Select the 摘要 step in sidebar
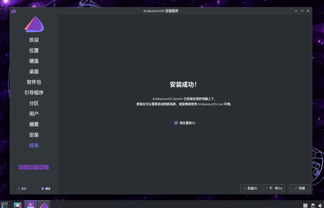 click(34, 124)
